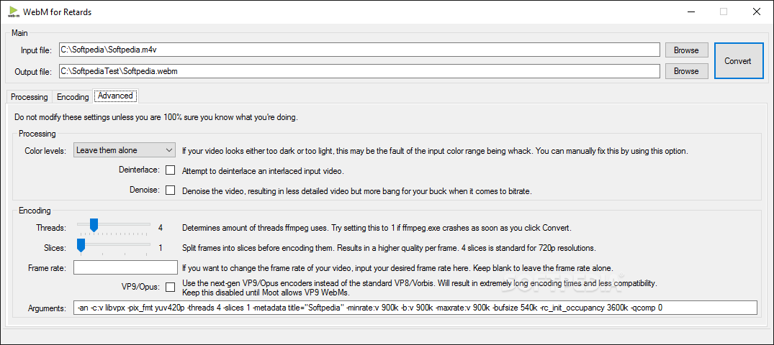Close the WebM window
This screenshot has height=345, width=774.
click(x=756, y=12)
